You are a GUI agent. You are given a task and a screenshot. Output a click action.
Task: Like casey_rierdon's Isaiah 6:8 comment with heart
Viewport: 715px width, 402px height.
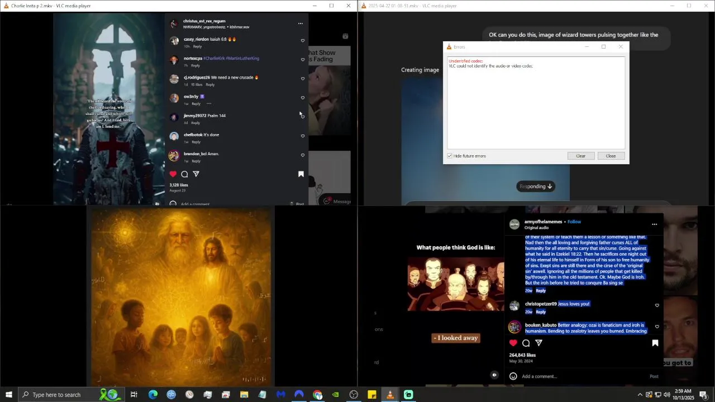303,40
